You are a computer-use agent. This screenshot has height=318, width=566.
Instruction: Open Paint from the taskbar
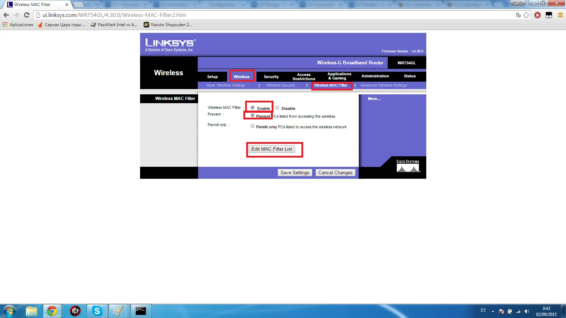(x=118, y=311)
